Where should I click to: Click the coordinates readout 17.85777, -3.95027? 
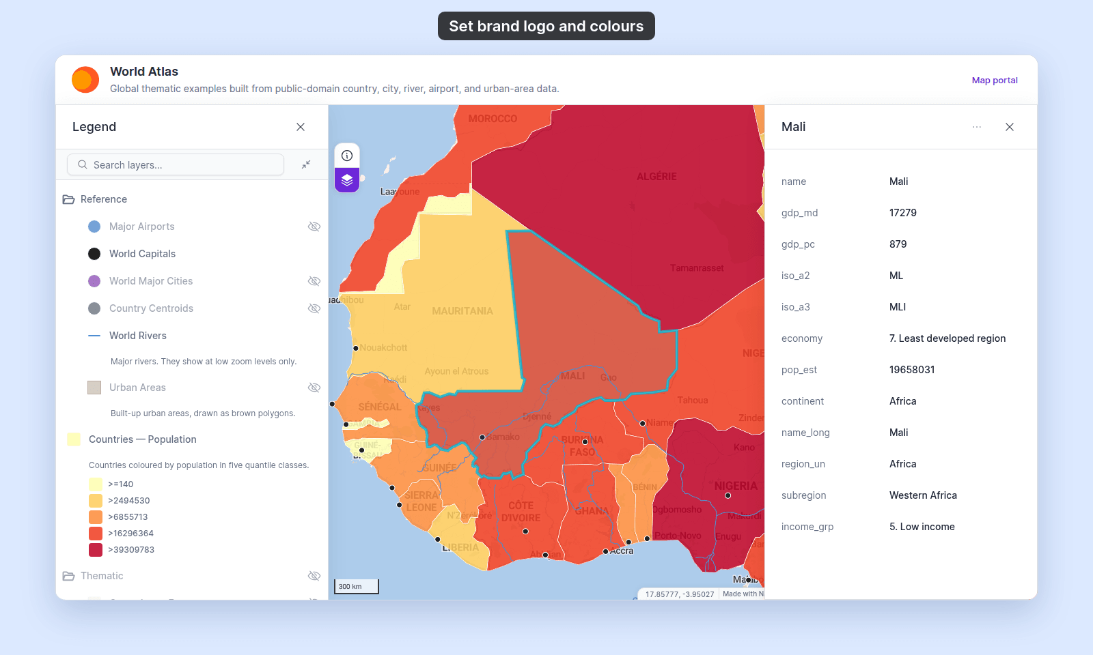[x=679, y=594]
